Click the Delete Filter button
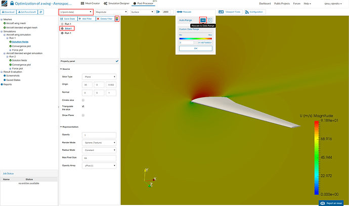Viewport: 349px width, 206px height. (x=105, y=19)
